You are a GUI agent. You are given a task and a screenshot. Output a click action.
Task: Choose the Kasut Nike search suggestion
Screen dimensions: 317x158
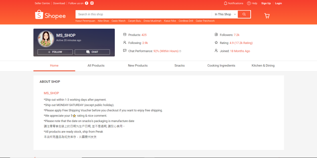(170, 21)
